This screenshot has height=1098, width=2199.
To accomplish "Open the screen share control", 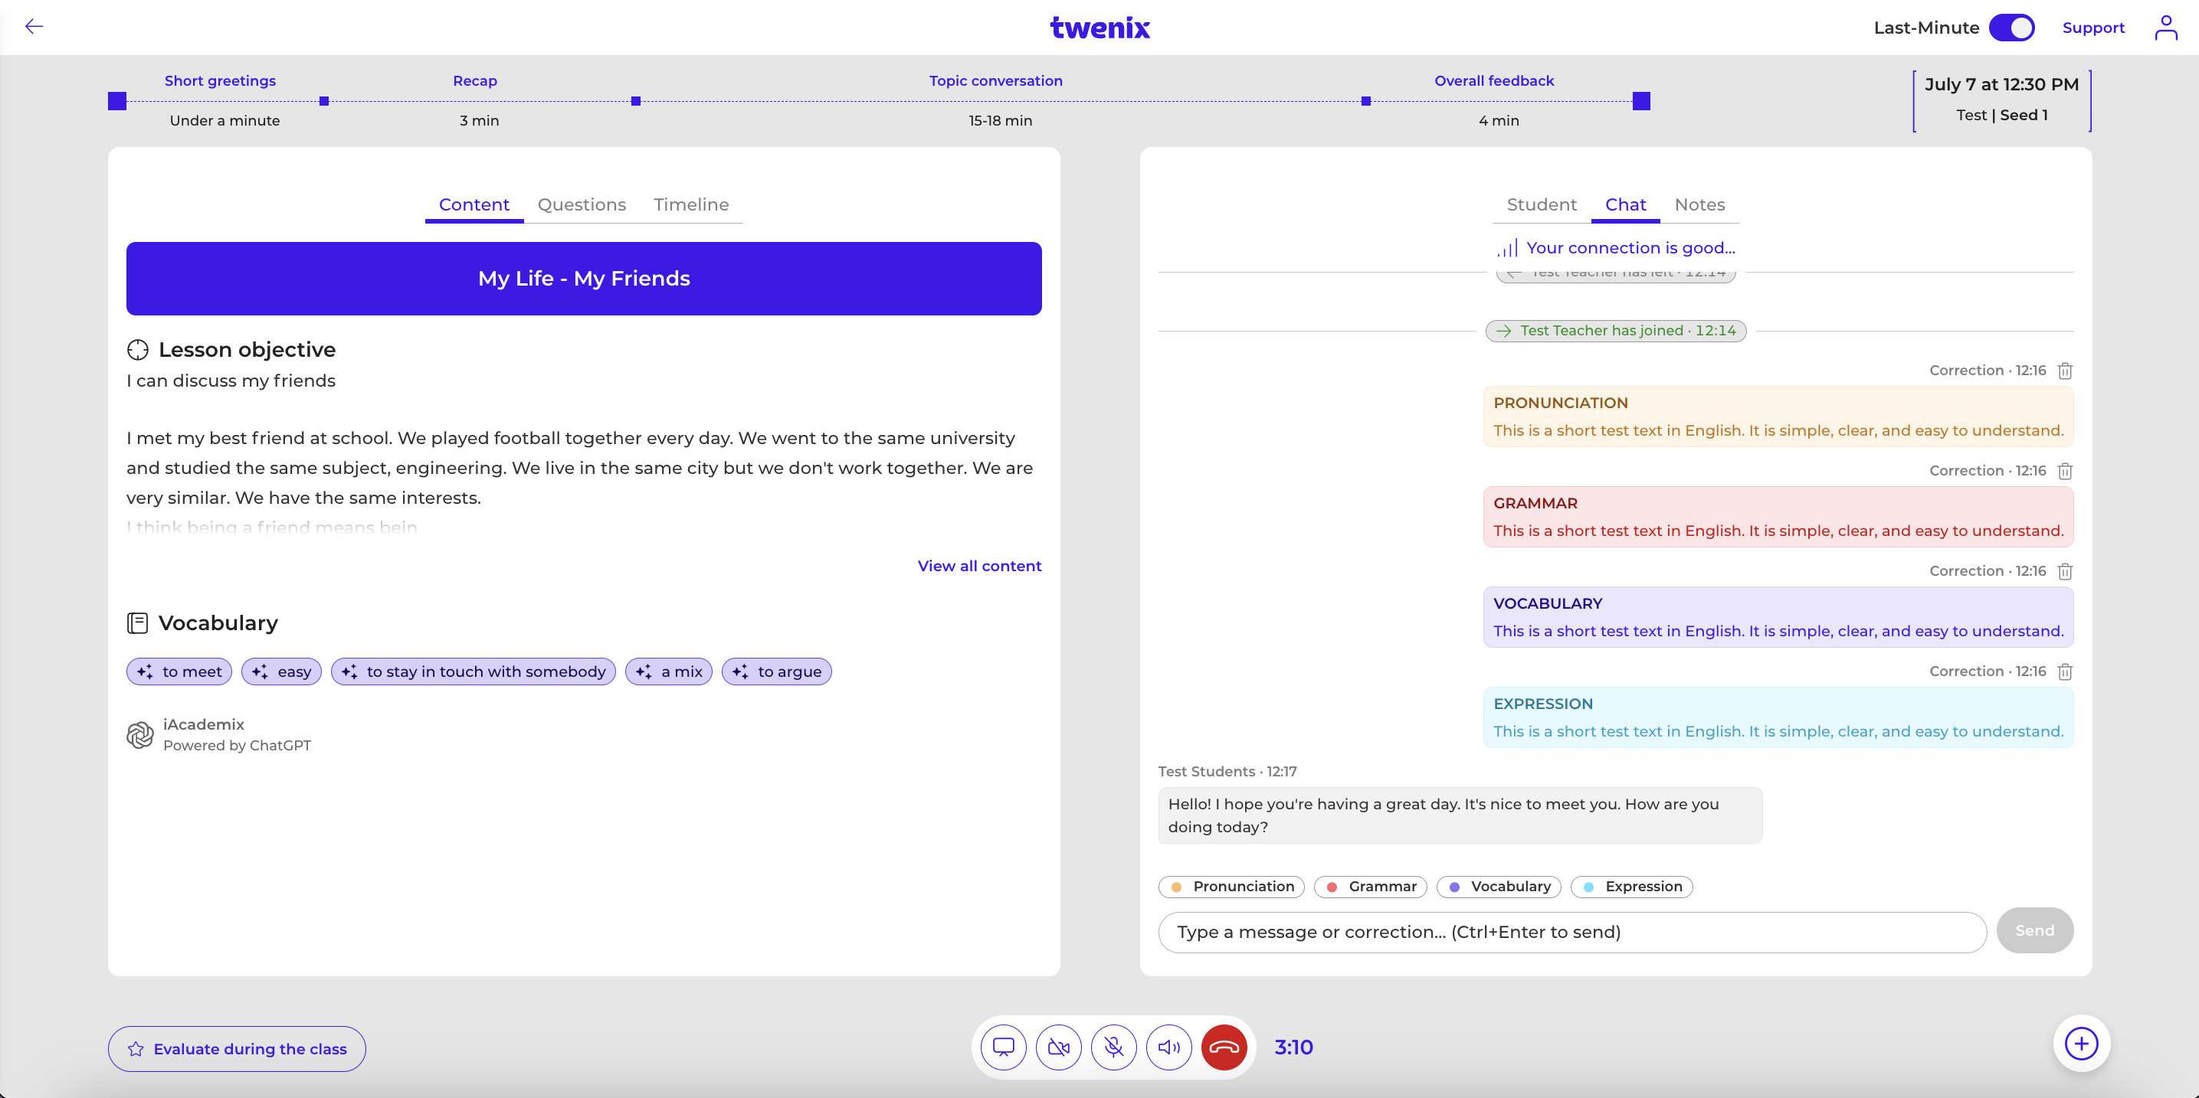I will pyautogui.click(x=1003, y=1047).
